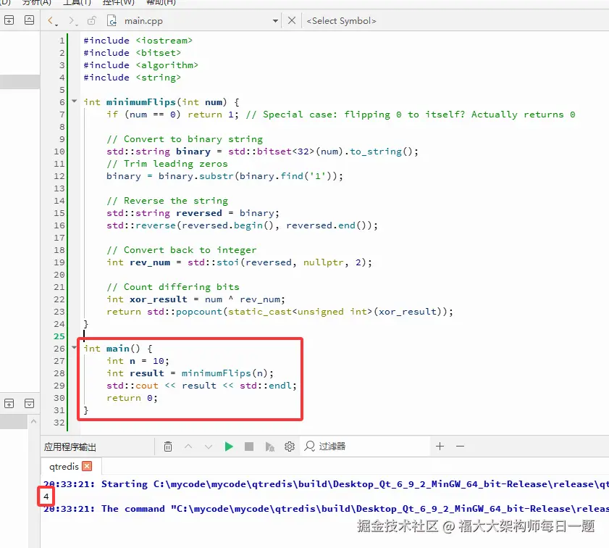This screenshot has height=548, width=609.
Task: Zoom in output with the plus button
Action: [440, 447]
